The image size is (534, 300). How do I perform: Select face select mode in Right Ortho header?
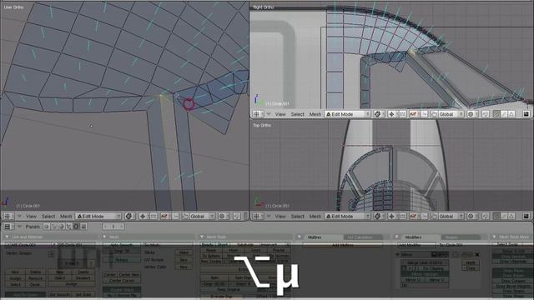pos(511,114)
